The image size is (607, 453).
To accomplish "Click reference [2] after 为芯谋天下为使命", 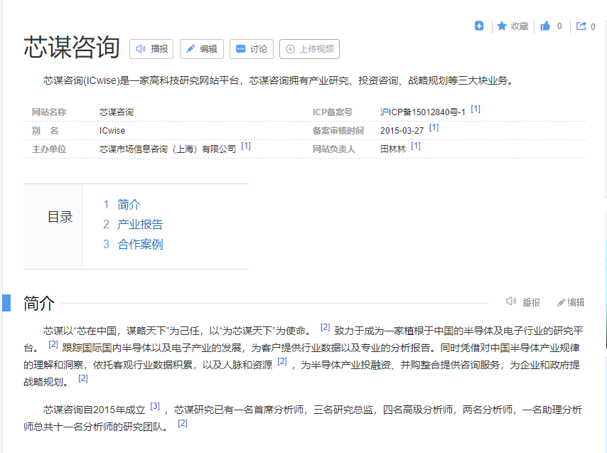I will pyautogui.click(x=326, y=327).
